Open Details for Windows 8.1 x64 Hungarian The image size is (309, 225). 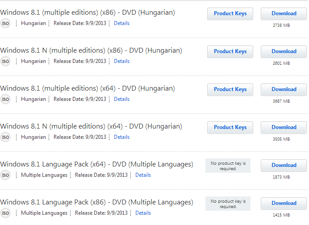coord(121,99)
